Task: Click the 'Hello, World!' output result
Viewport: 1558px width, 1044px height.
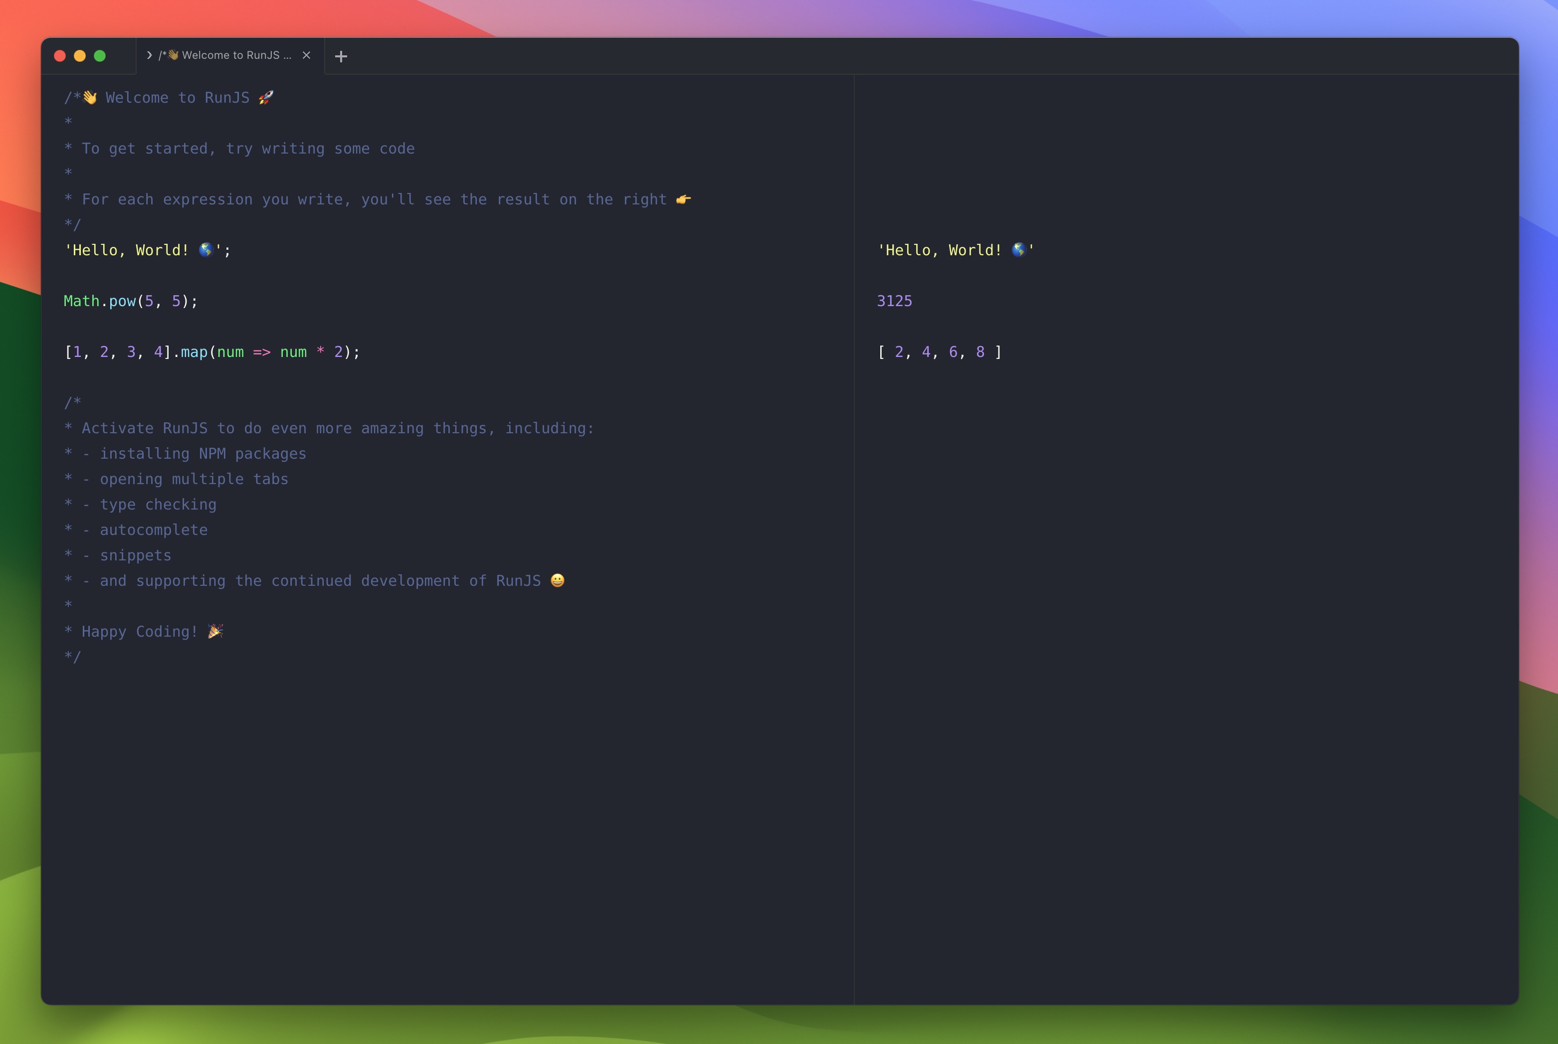Action: pos(956,250)
